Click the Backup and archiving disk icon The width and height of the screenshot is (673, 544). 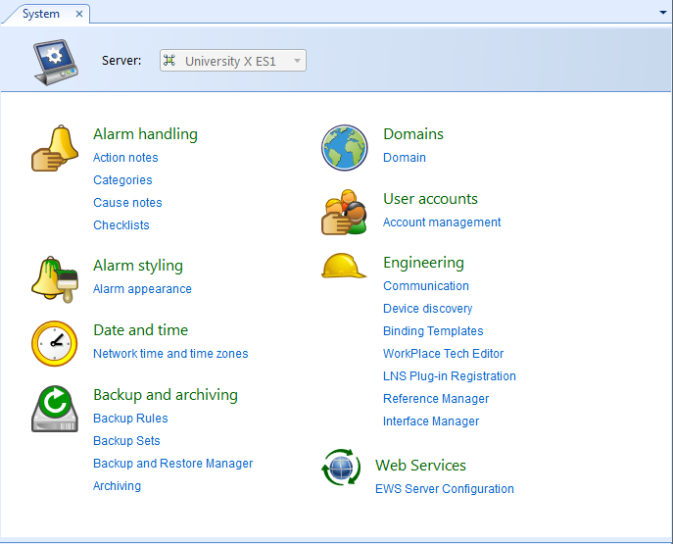coord(55,409)
